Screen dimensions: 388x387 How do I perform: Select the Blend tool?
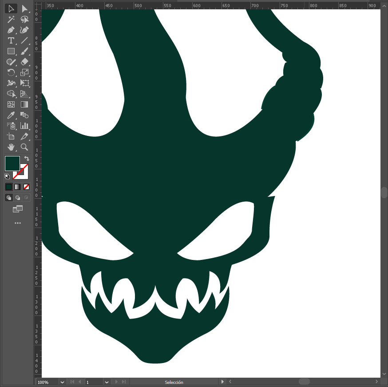click(x=24, y=115)
